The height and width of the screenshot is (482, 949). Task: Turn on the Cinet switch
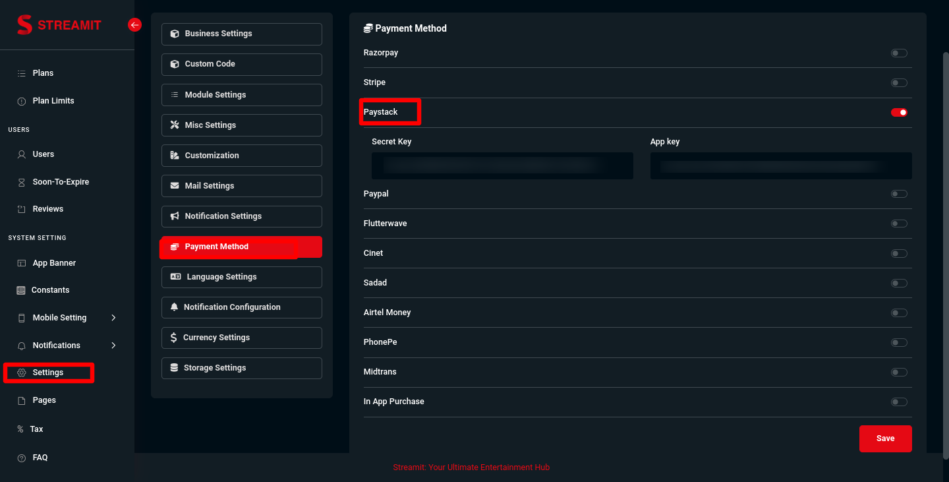pos(899,253)
